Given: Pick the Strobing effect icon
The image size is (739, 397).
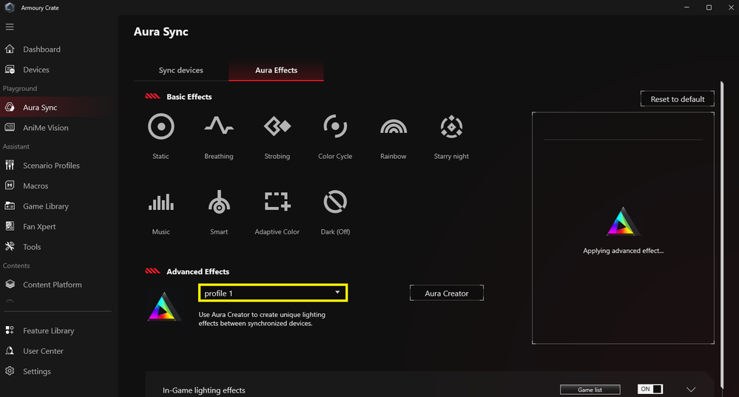Looking at the screenshot, I should click(277, 126).
